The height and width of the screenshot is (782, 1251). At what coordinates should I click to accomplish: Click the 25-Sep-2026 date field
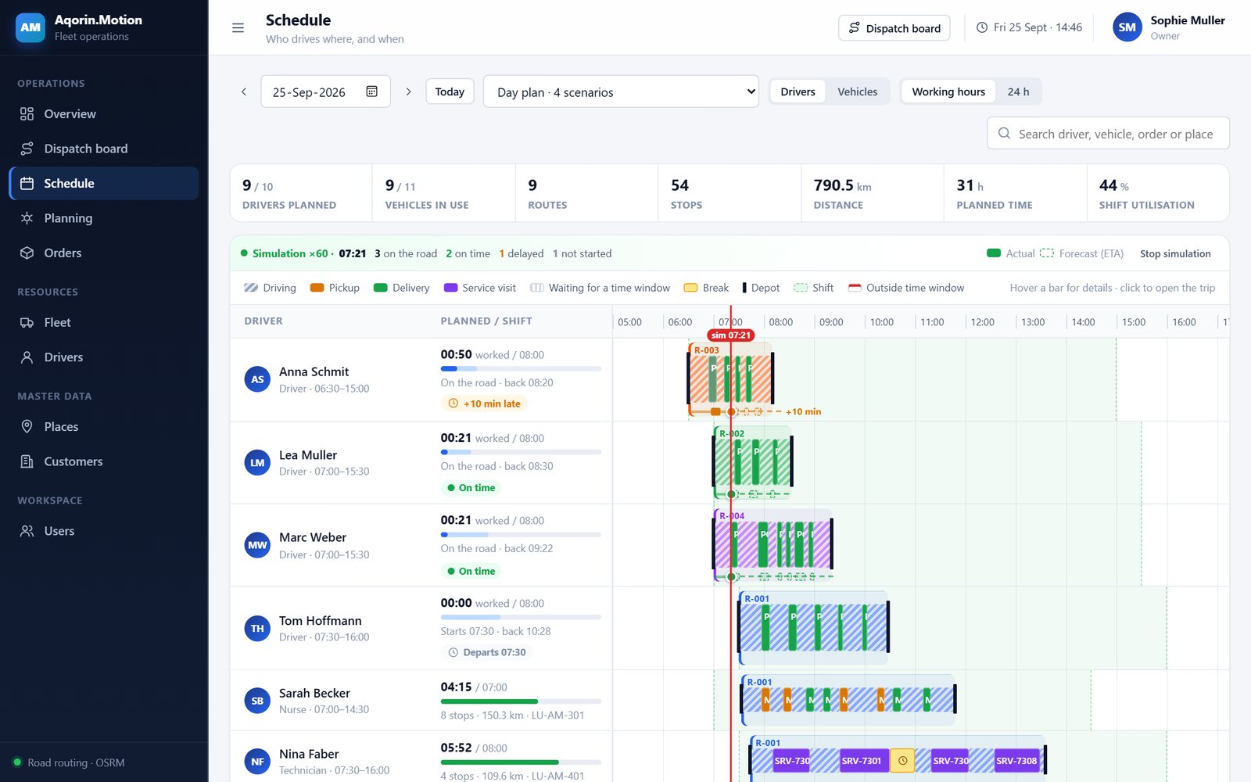[x=325, y=91]
